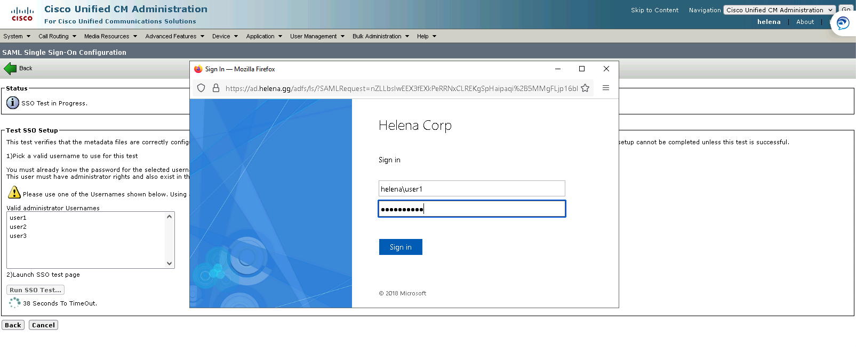This screenshot has height=347, width=856.
Task: Click the chat assistant bubble icon
Action: (x=843, y=23)
